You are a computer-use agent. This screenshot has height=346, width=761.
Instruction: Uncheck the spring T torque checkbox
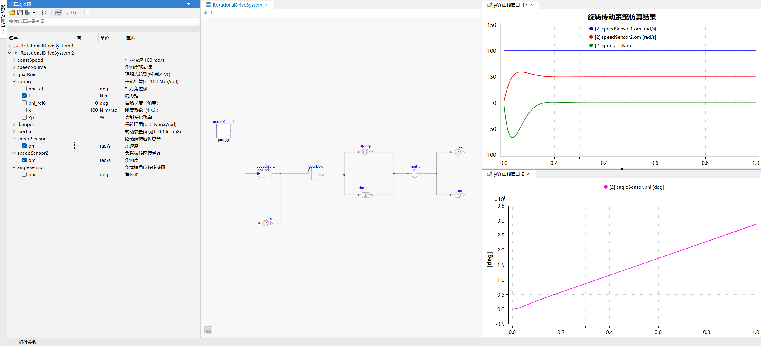click(24, 96)
